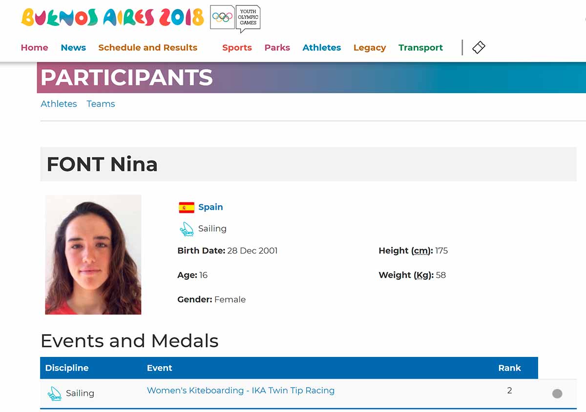The width and height of the screenshot is (586, 412).
Task: Open the Athletes menu in the top navigation
Action: (x=322, y=47)
